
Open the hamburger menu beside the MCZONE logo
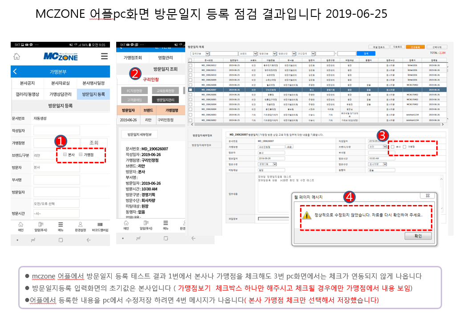[104, 56]
